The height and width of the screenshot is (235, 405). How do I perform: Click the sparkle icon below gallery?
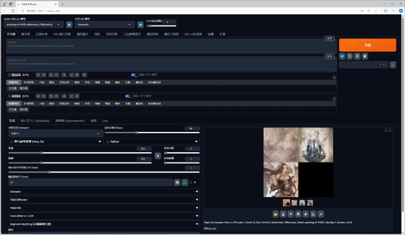(321, 214)
